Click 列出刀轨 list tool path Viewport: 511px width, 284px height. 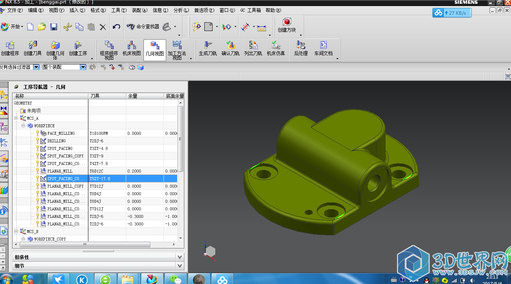253,49
